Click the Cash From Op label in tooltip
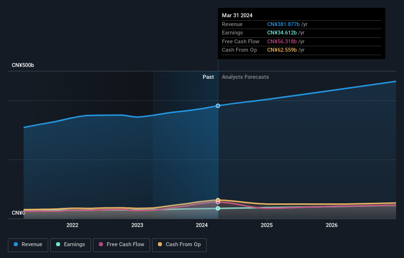This screenshot has width=404, height=258. [x=239, y=50]
